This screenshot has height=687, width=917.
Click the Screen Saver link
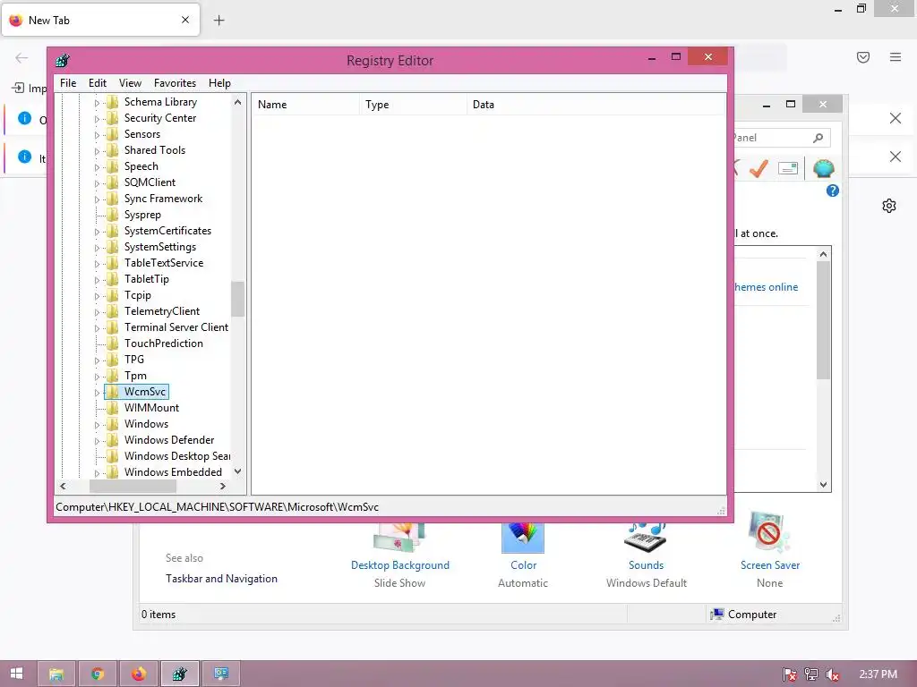769,565
